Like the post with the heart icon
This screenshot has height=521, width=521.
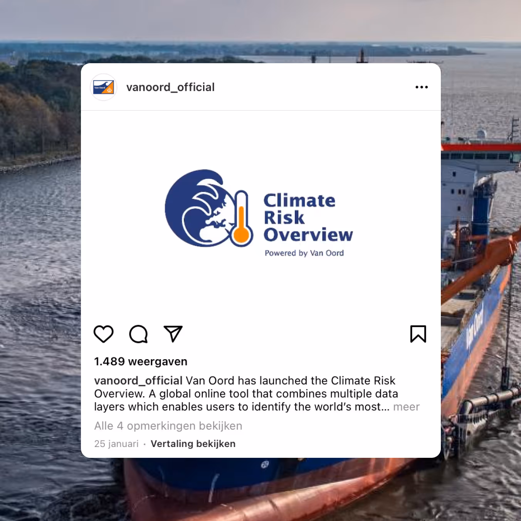point(104,334)
